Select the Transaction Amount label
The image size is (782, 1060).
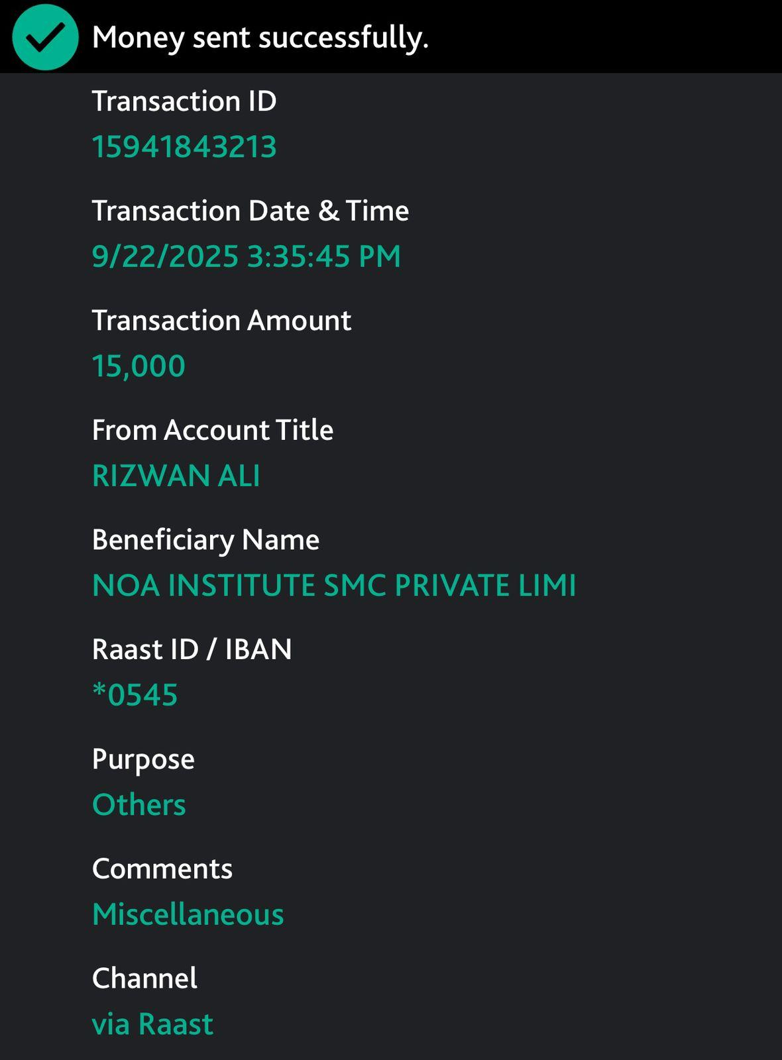click(x=221, y=321)
